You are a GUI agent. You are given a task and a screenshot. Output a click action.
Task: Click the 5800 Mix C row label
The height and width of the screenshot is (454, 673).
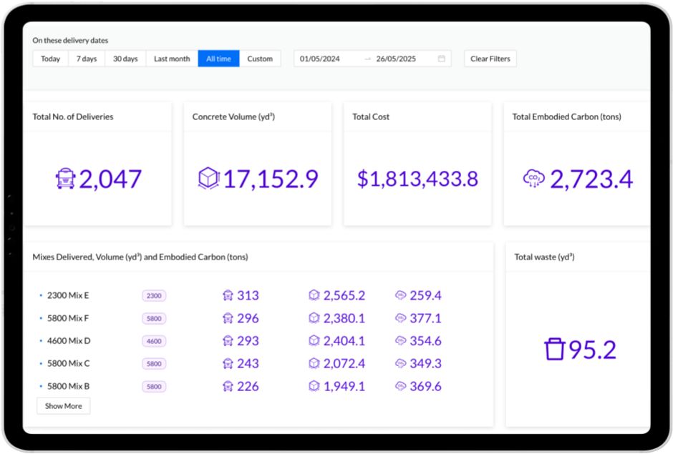tap(68, 363)
